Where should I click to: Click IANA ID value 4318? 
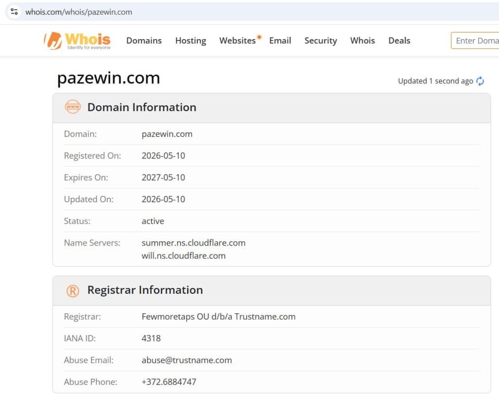151,338
